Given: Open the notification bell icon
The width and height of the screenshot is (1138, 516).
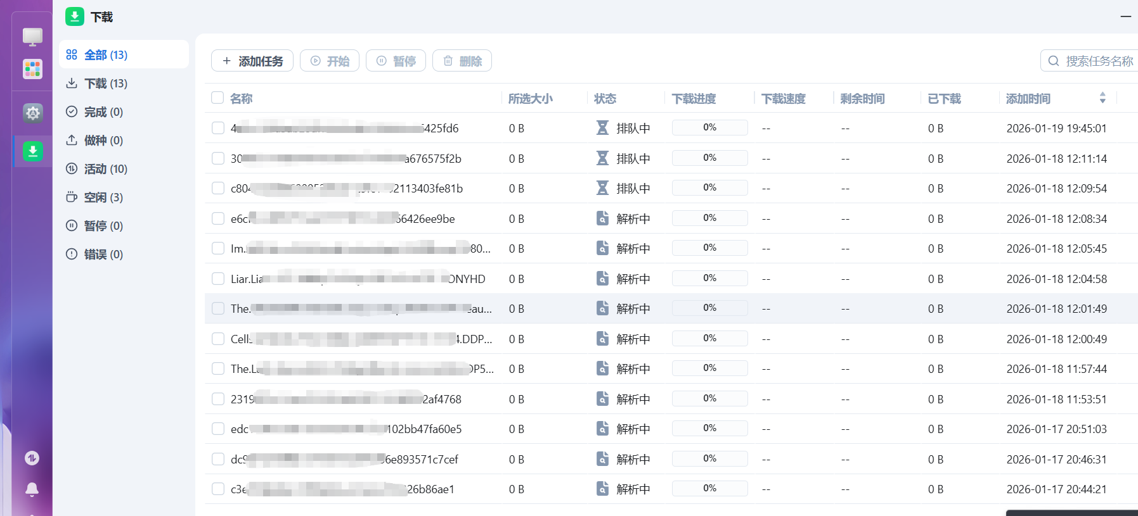Looking at the screenshot, I should [x=32, y=489].
